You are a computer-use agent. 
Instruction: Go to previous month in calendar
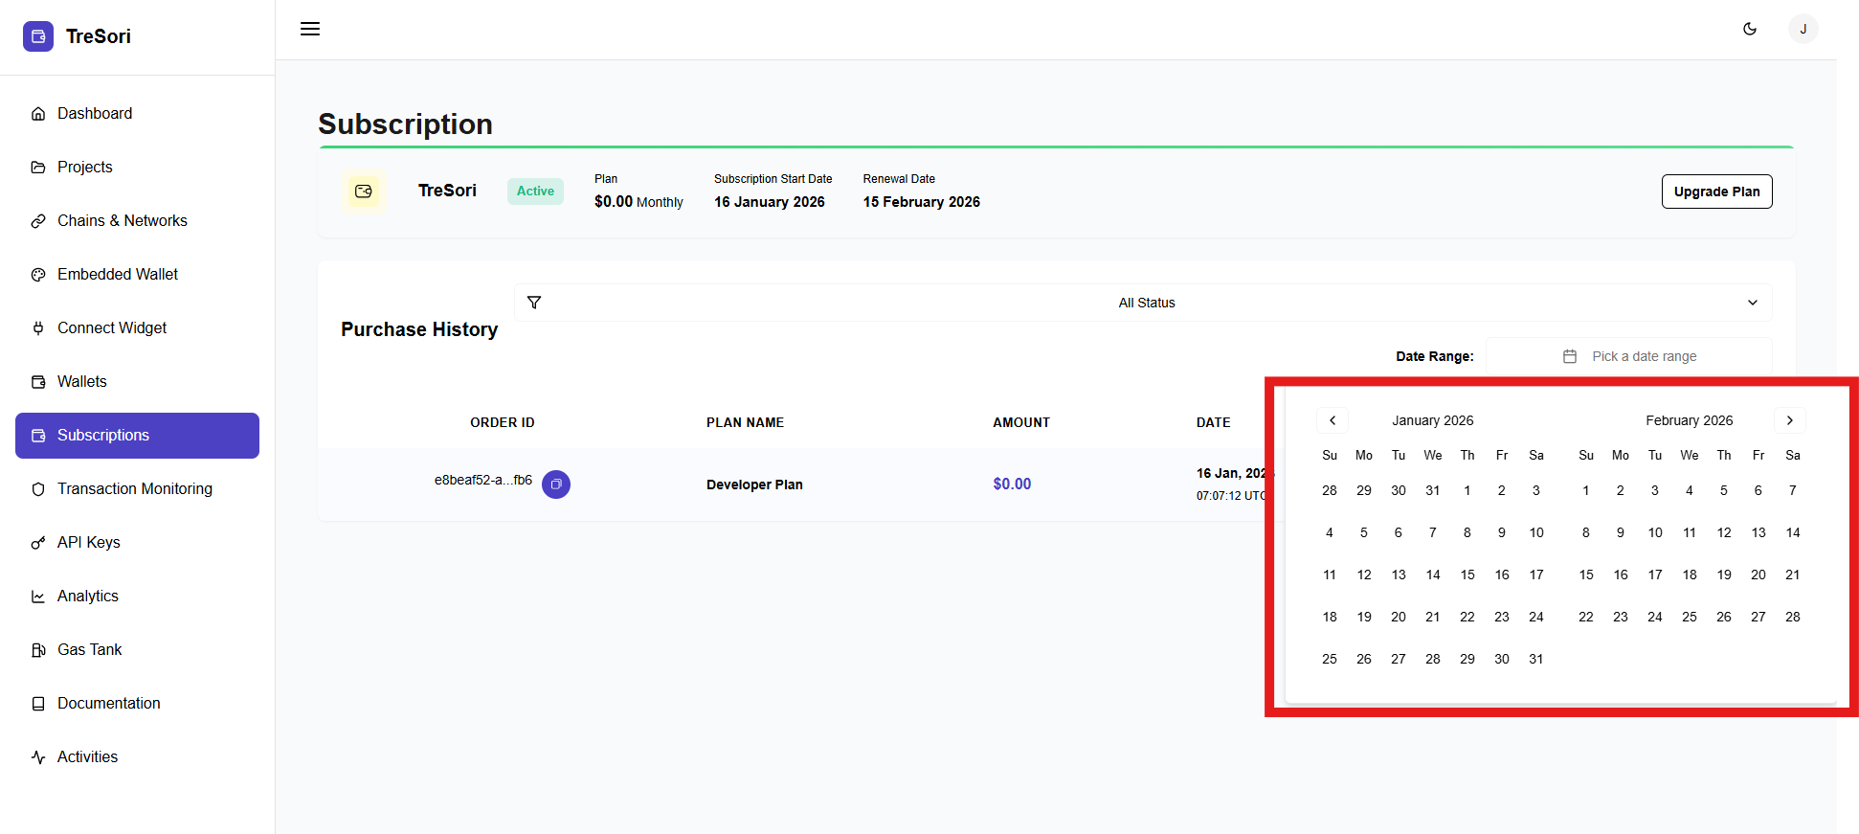(1333, 420)
